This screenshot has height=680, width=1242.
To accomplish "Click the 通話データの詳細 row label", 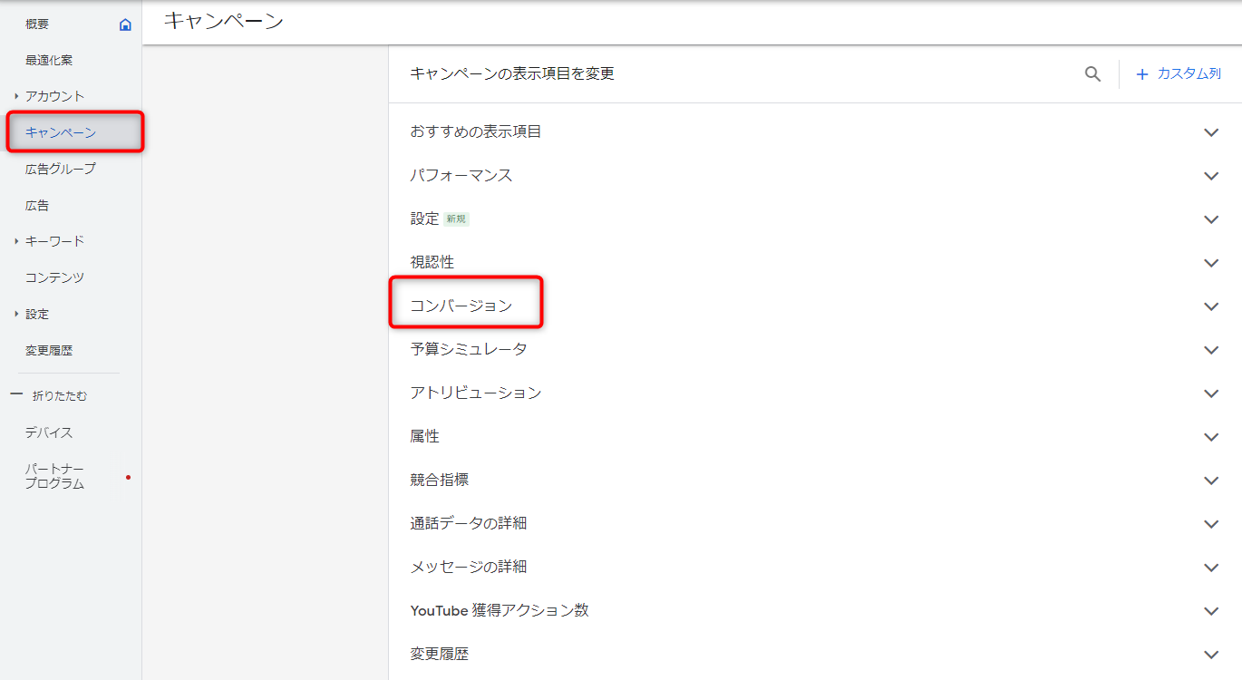I will 469,524.
